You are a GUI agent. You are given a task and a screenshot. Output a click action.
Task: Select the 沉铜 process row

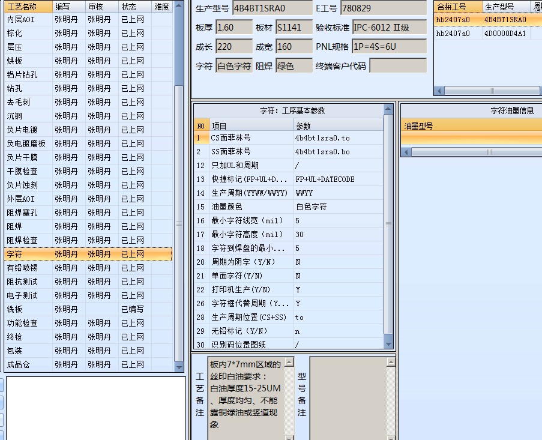point(88,116)
